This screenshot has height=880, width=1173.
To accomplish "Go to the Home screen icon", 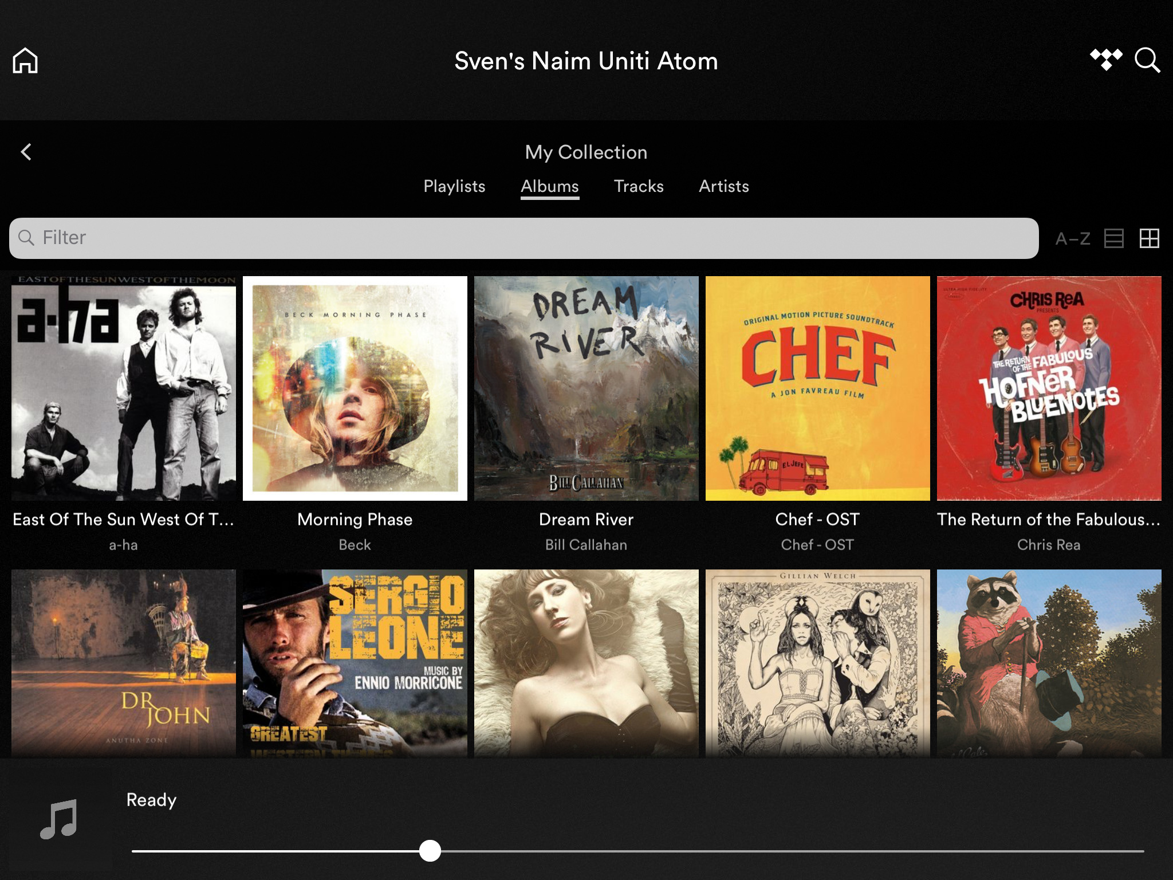I will (x=25, y=61).
